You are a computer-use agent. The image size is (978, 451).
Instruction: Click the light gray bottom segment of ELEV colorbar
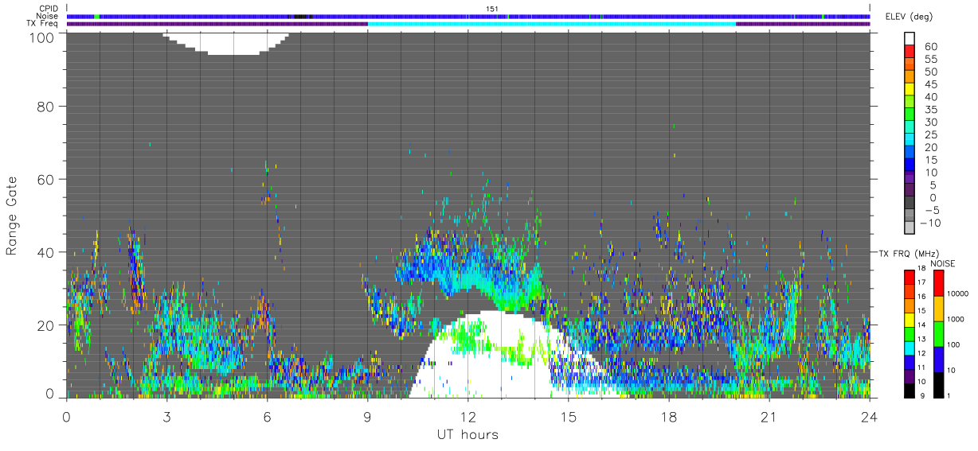(910, 229)
